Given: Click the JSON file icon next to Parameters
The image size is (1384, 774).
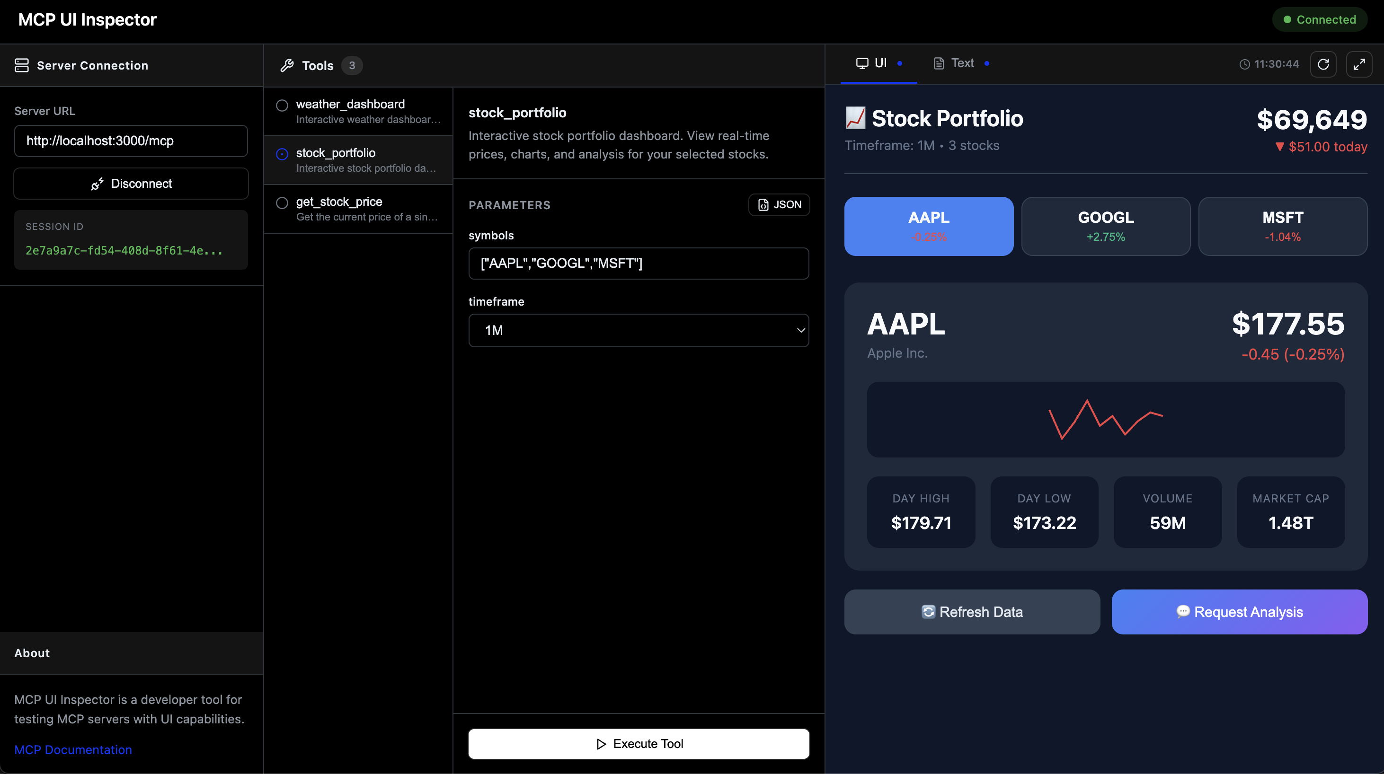Looking at the screenshot, I should [763, 205].
